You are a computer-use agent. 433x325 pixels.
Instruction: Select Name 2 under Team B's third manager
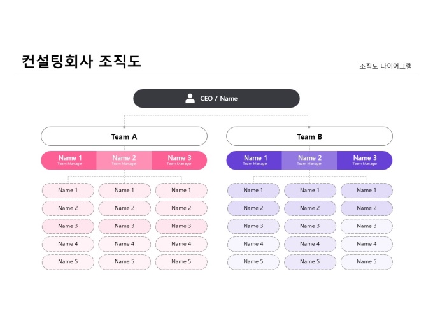(366, 208)
